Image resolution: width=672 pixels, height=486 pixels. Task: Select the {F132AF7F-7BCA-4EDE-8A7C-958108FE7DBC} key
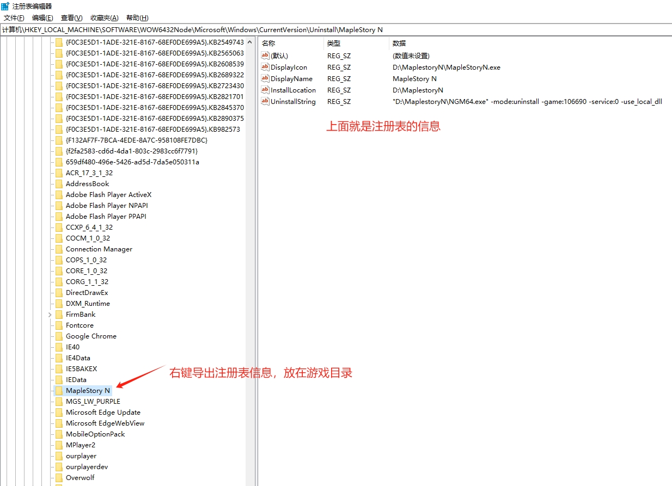click(137, 140)
